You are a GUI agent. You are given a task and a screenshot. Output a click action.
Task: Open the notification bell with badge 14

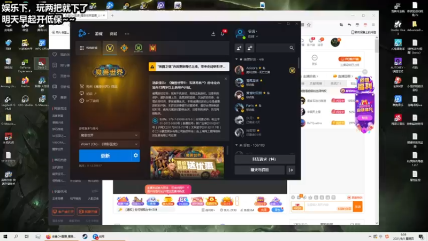pyautogui.click(x=223, y=33)
